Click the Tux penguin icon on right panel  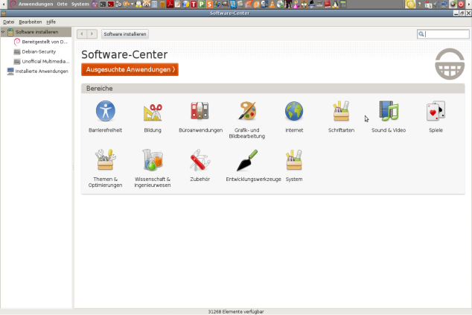[x=335, y=4]
